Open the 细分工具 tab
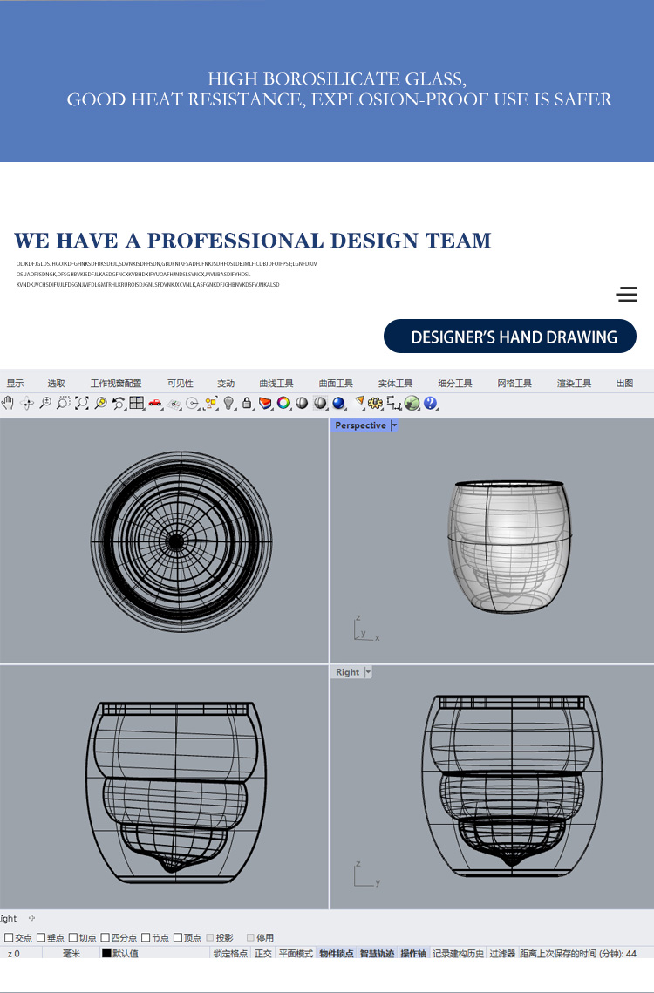654x993 pixels. pos(455,383)
